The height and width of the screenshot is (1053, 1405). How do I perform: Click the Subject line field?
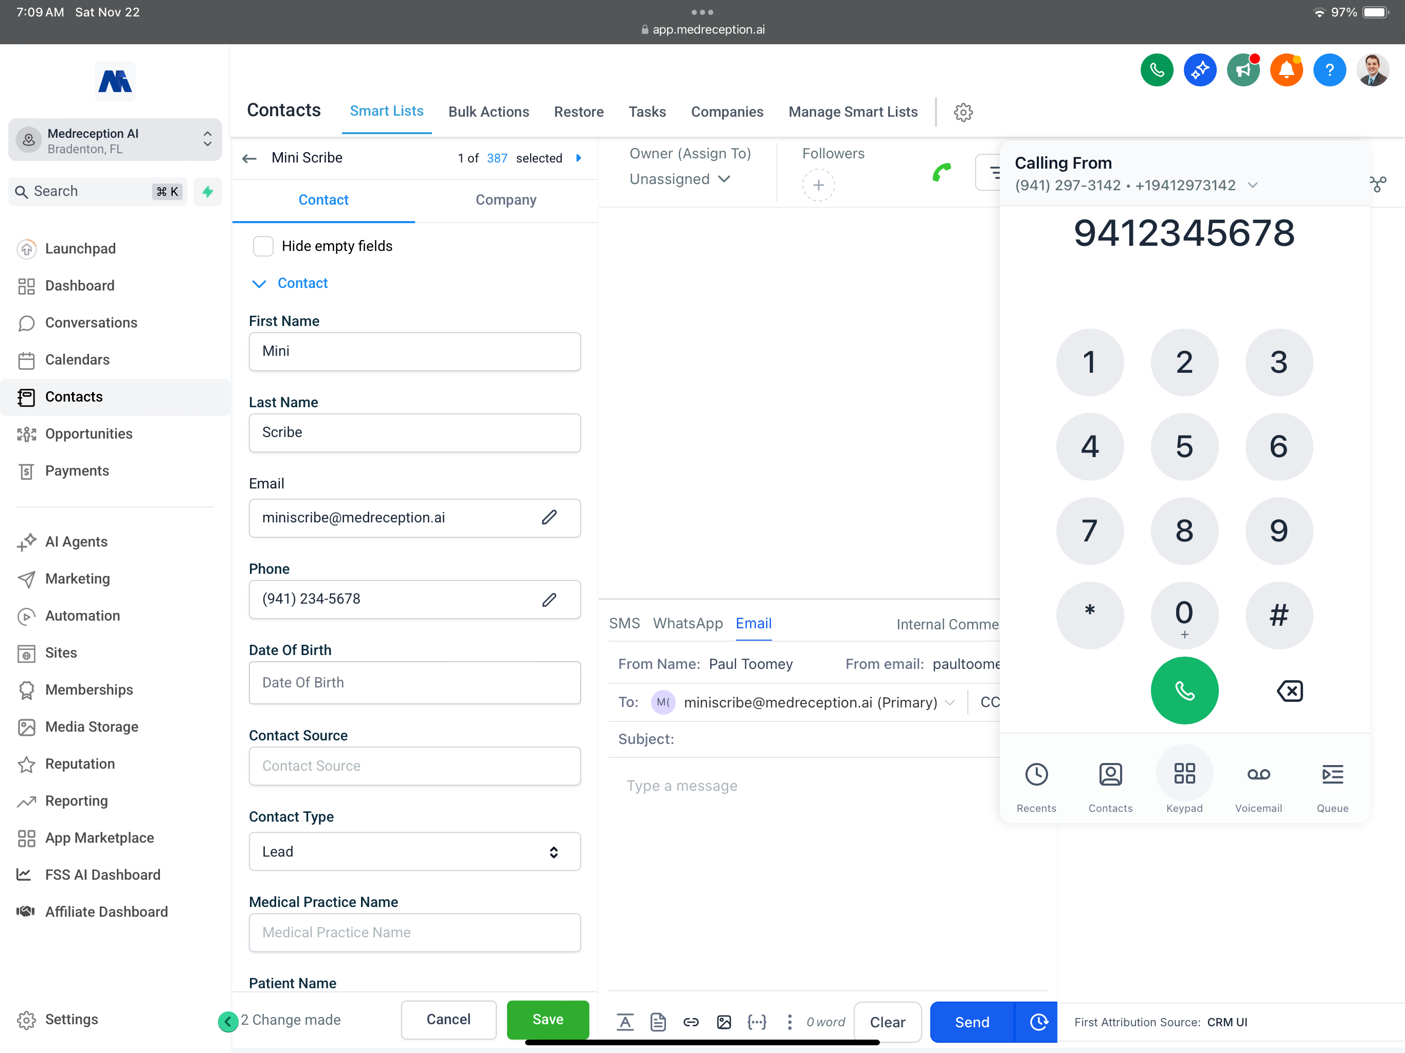[x=803, y=739]
